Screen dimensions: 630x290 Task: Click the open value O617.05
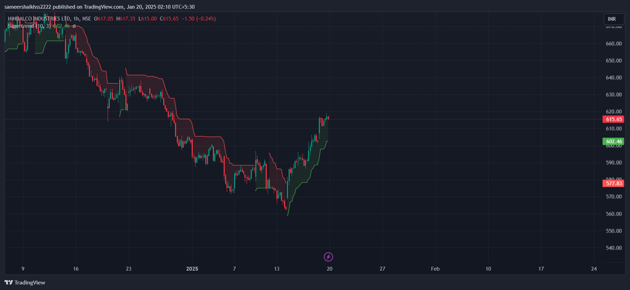pos(103,19)
